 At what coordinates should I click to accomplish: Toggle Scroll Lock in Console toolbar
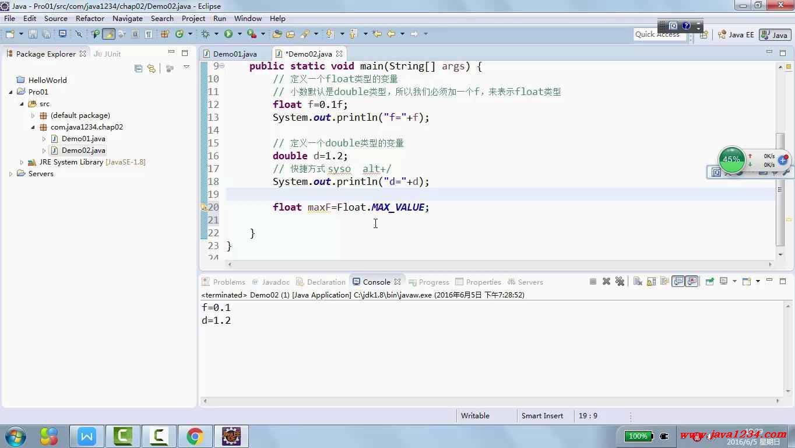(x=651, y=281)
